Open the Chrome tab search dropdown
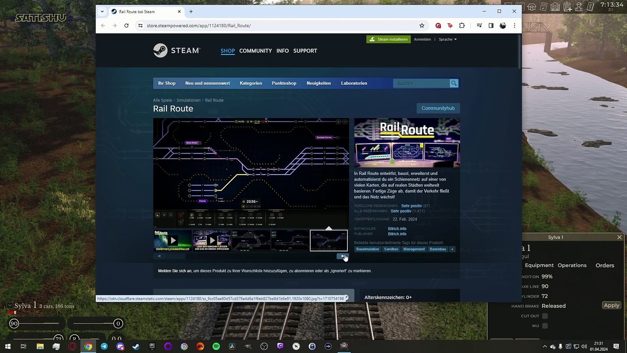627x353 pixels. pyautogui.click(x=102, y=11)
